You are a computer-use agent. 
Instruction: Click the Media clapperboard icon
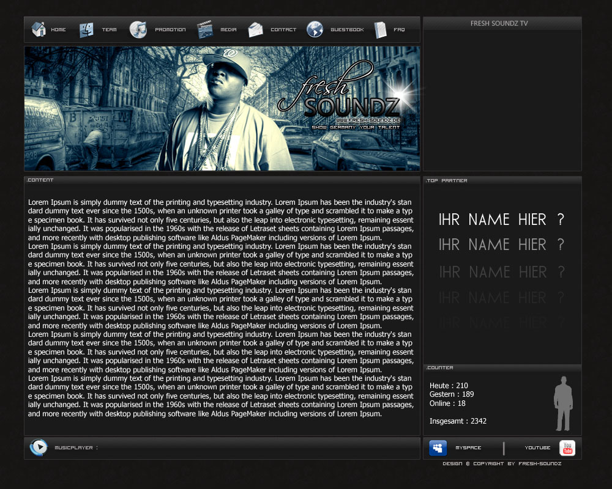click(205, 29)
